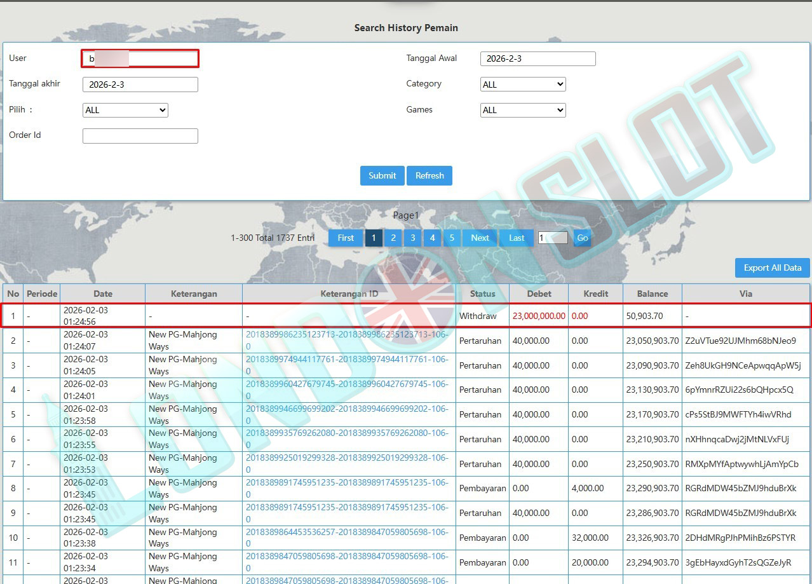Focus the Order Id text box

(x=140, y=136)
